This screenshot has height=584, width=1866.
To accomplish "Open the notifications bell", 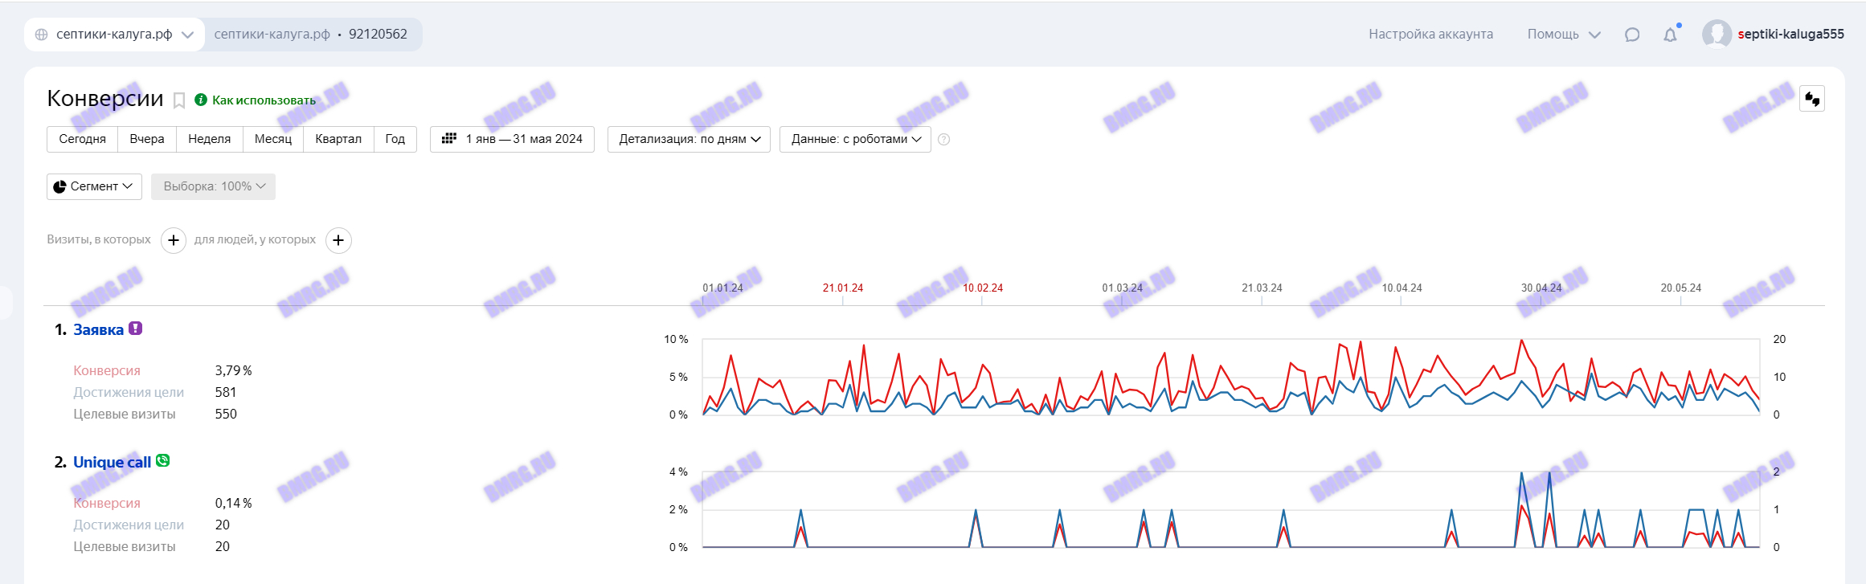I will [x=1670, y=35].
